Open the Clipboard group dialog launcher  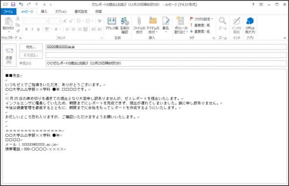point(20,38)
